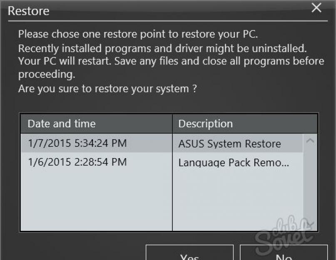Select the 1/6/2015 2:28:54 PM restore point
Viewport: 336px width, 260px height.
pyautogui.click(x=77, y=162)
